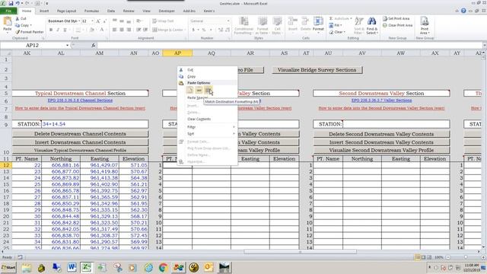Click the large Paste clipboard icon

(x=7, y=22)
